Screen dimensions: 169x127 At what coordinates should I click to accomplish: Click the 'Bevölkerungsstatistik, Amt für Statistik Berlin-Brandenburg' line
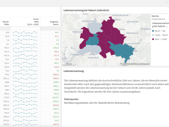[x=97, y=103]
